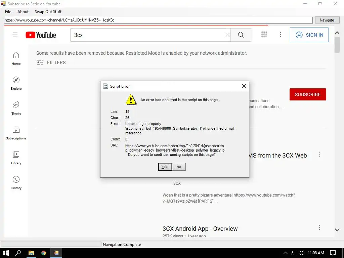Image resolution: width=344 pixels, height=258 pixels.
Task: Click the magnifier search button
Action: click(241, 35)
